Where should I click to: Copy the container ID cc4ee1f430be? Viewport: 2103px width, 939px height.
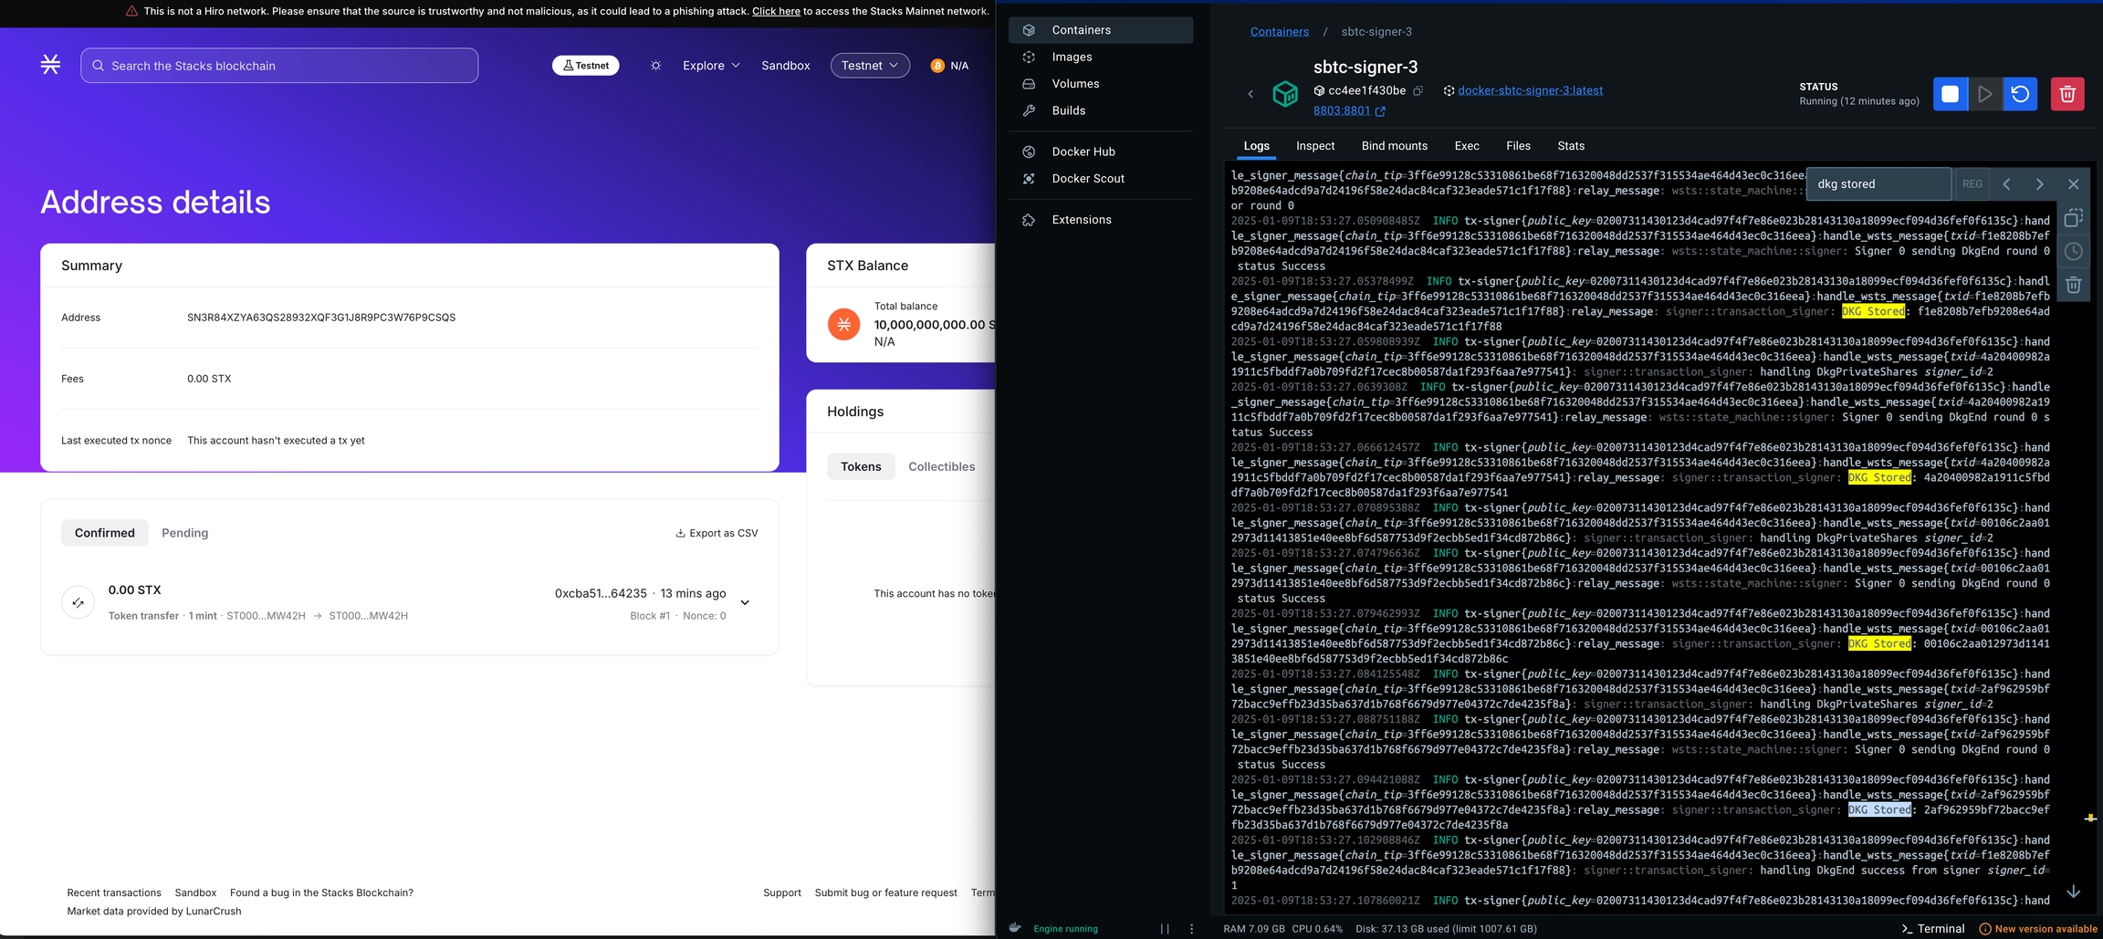click(x=1418, y=91)
